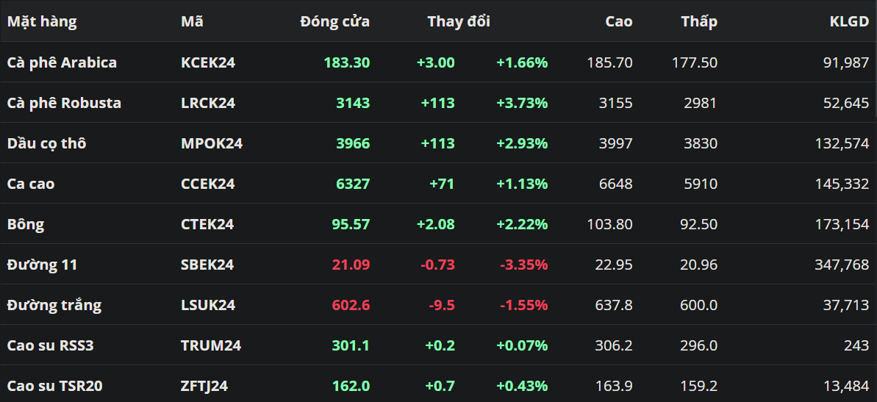Click the Đường 11 row label

point(42,265)
